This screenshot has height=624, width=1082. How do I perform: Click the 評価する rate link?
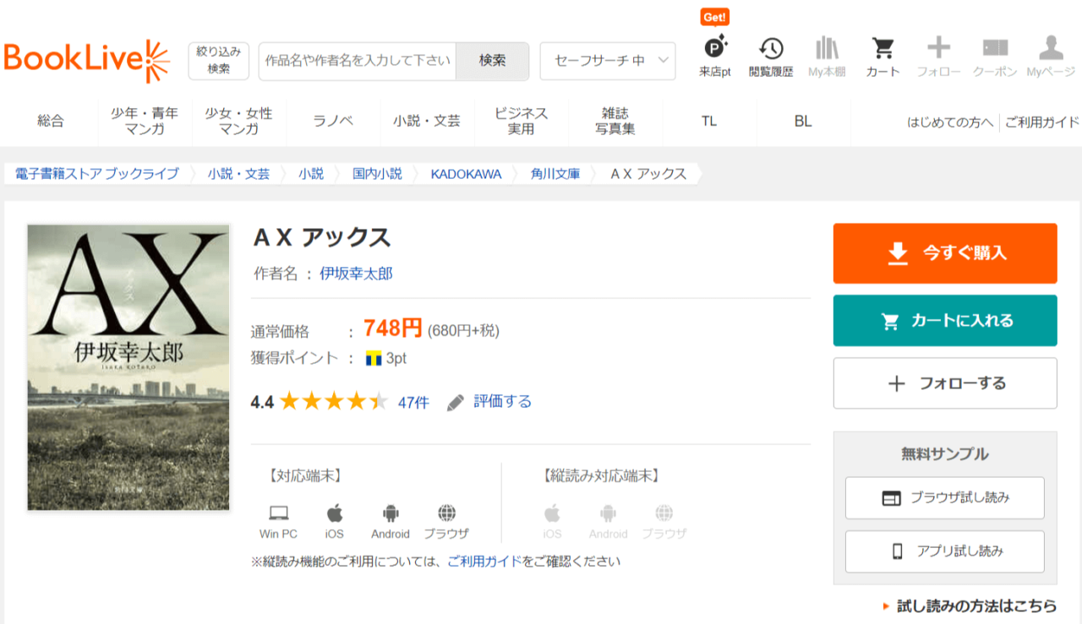pos(503,402)
